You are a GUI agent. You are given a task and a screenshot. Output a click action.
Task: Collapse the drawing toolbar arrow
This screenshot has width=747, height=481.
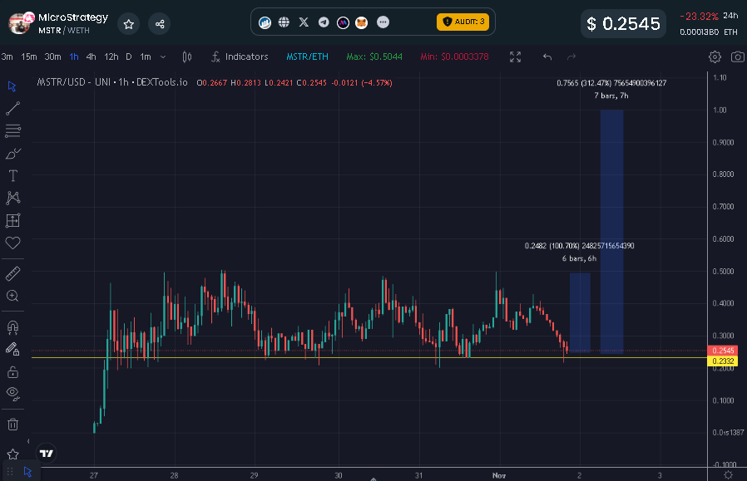pyautogui.click(x=28, y=441)
